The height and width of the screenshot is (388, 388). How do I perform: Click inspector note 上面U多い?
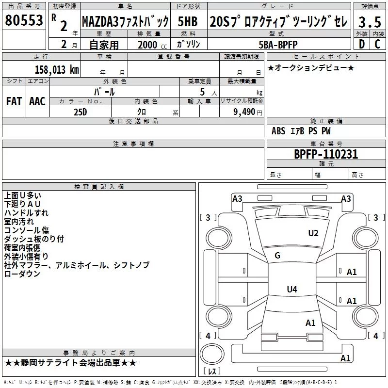point(22,195)
